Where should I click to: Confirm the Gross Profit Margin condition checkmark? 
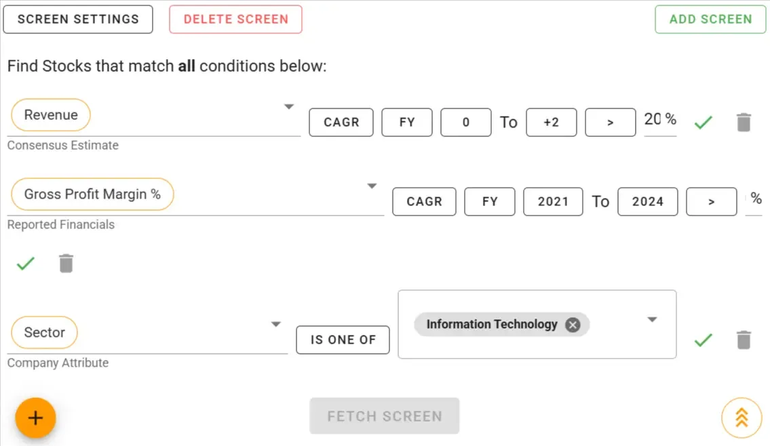25,264
